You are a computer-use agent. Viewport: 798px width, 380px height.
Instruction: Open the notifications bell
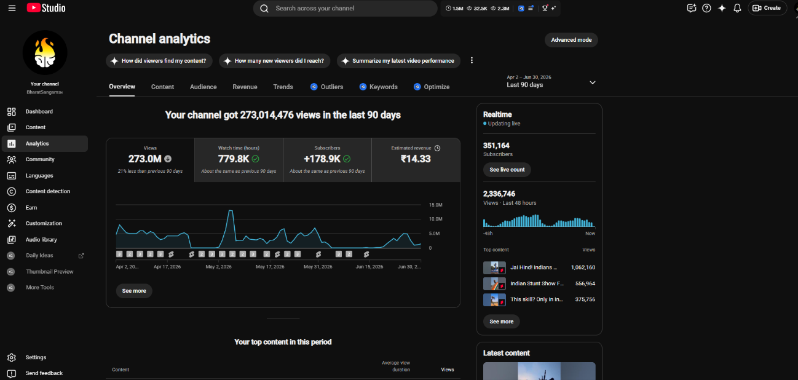pyautogui.click(x=737, y=8)
